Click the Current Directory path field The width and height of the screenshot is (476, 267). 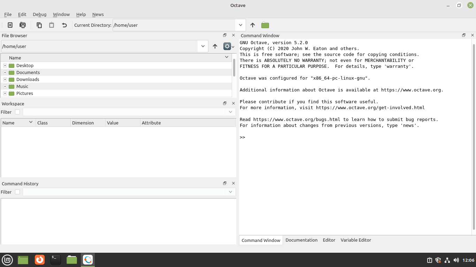tap(174, 25)
